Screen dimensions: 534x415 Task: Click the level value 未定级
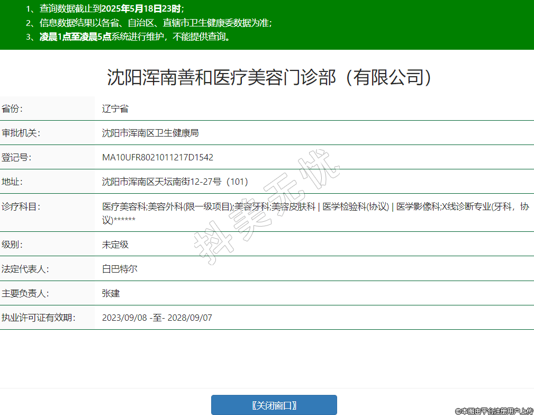tap(115, 245)
